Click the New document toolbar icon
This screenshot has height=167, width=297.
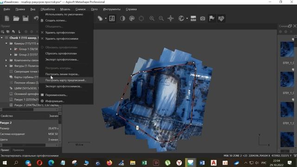pyautogui.click(x=7, y=19)
